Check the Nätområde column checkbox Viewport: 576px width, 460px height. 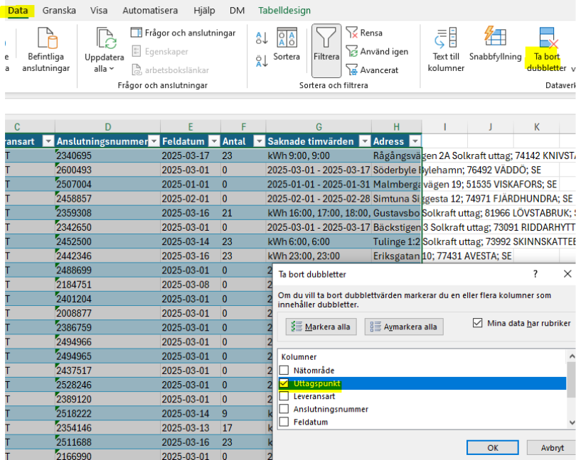click(284, 370)
